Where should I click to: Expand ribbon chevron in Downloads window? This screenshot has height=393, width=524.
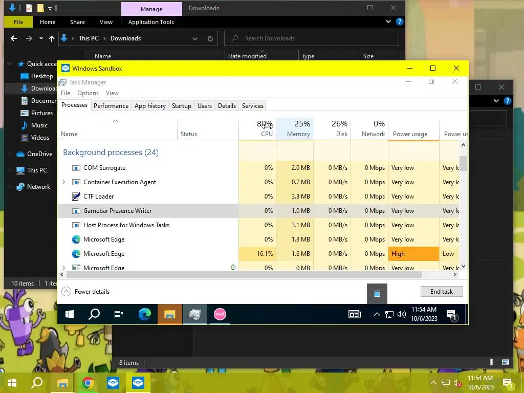click(388, 21)
